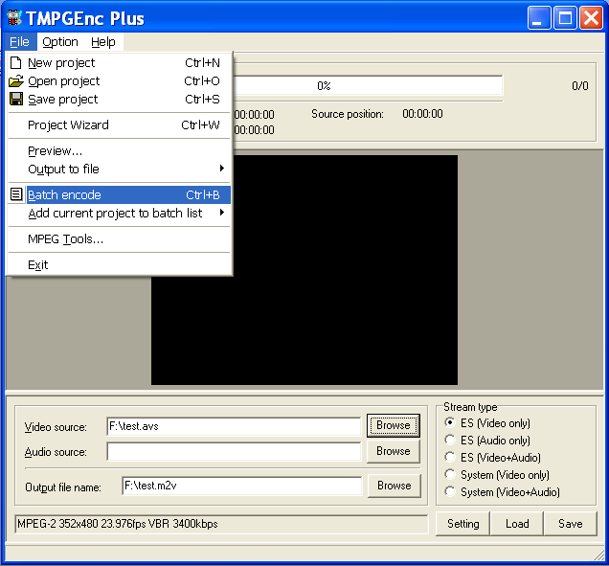609x566 pixels.
Task: Open the Option menu
Action: (60, 41)
